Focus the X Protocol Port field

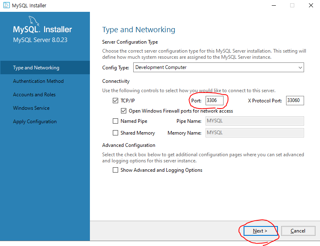coord(295,100)
